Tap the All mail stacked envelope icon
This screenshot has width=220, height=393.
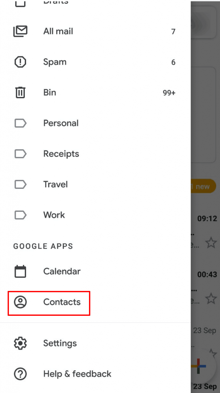20,31
